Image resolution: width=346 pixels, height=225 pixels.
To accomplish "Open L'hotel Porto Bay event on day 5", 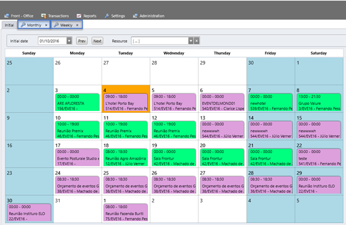I will tap(174, 102).
